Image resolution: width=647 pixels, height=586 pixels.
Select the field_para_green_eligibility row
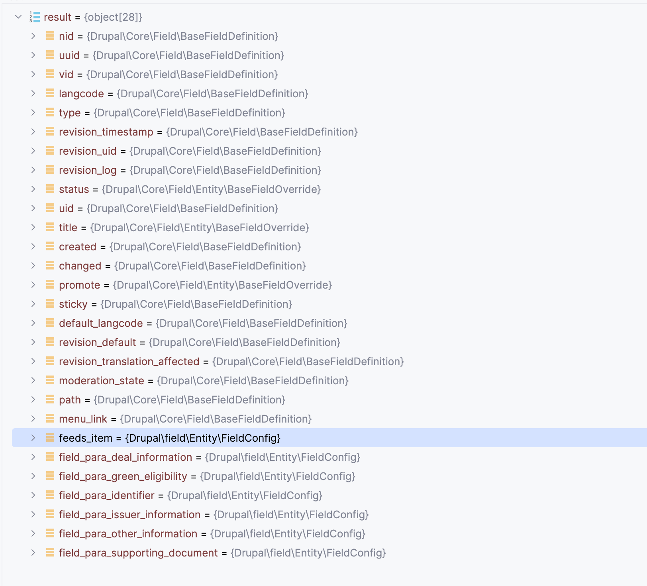pyautogui.click(x=329, y=476)
